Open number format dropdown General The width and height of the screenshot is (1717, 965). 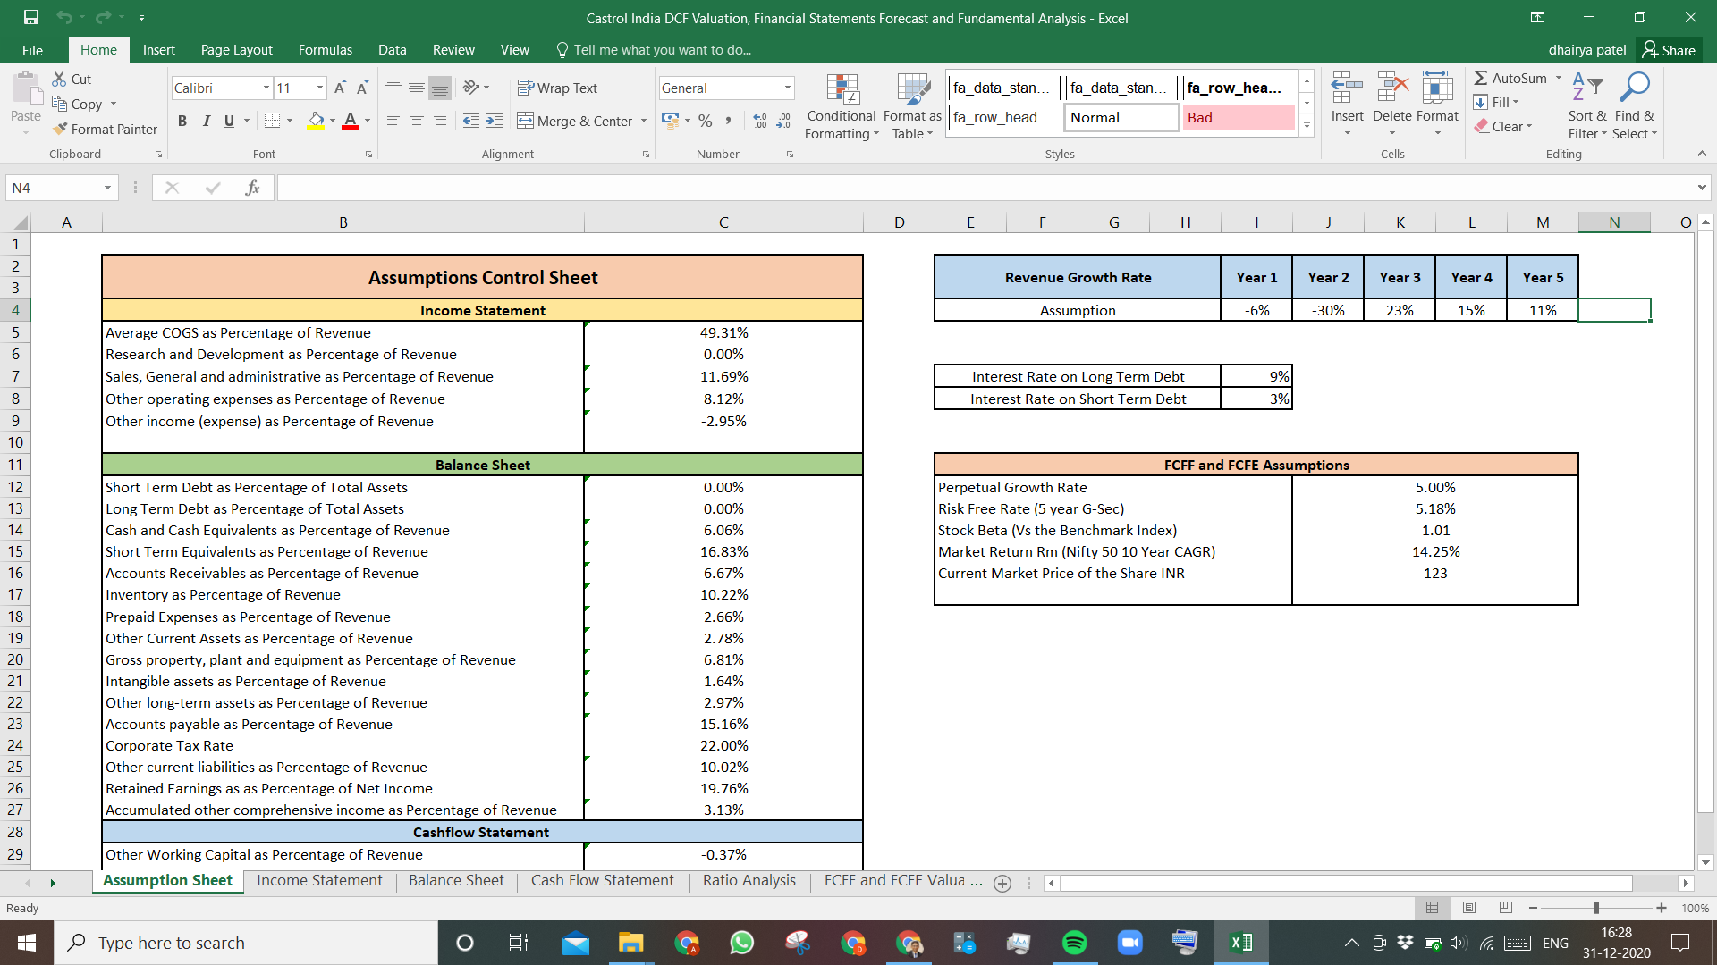pyautogui.click(x=787, y=88)
